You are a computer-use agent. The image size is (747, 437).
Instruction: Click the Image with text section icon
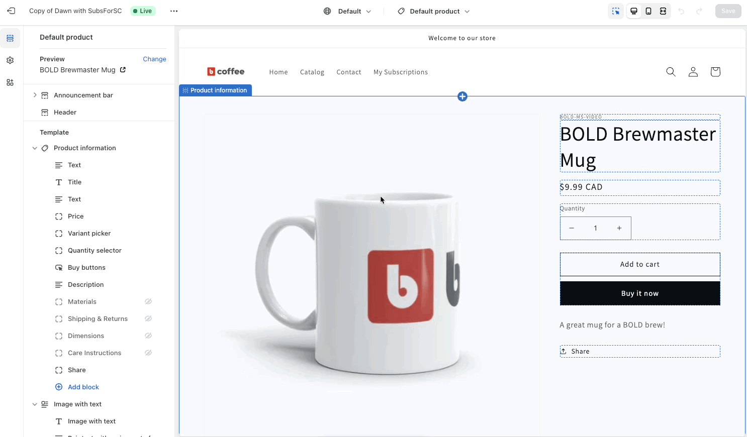tap(45, 404)
